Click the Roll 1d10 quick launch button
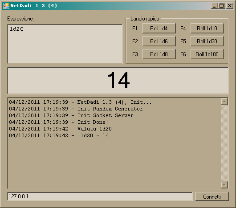Viewport: 236px width, 208px height. pyautogui.click(x=207, y=29)
